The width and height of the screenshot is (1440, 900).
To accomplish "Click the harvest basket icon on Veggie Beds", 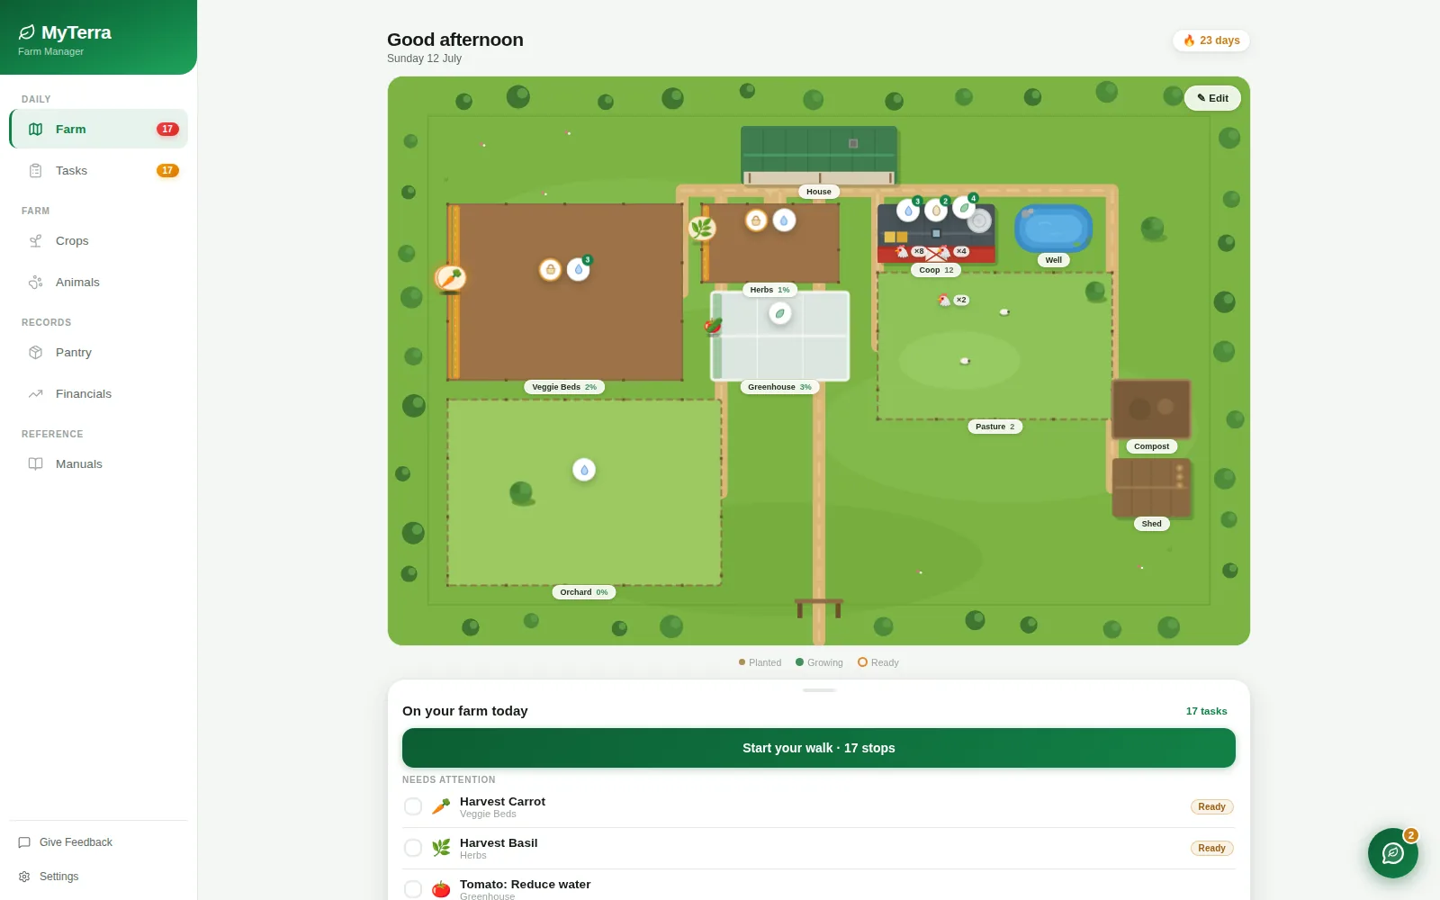I will (x=550, y=269).
